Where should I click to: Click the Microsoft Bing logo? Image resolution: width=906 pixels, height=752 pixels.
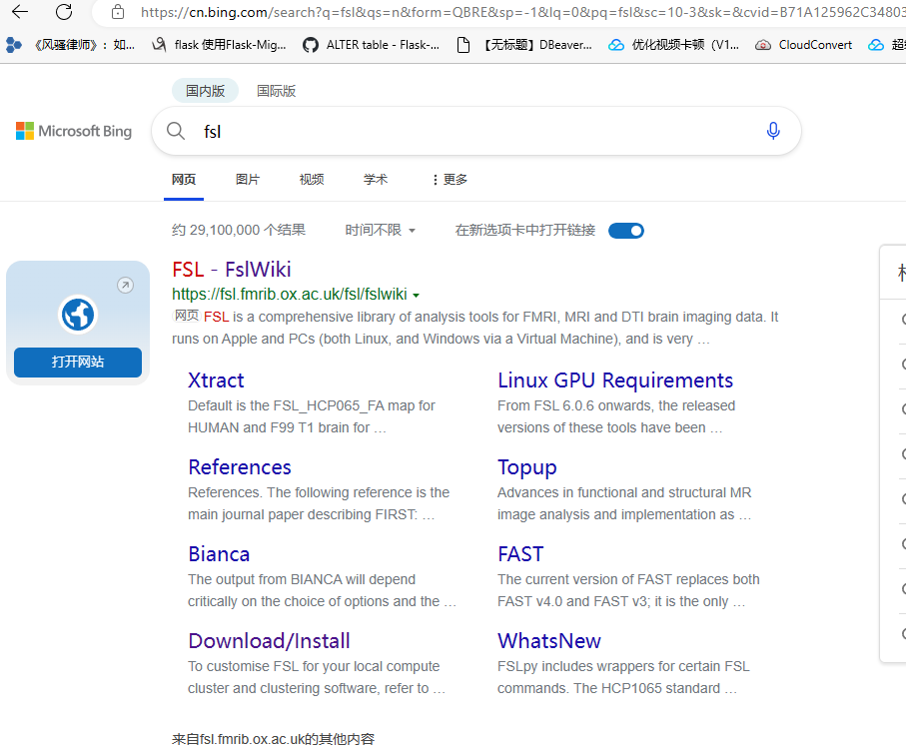coord(73,130)
